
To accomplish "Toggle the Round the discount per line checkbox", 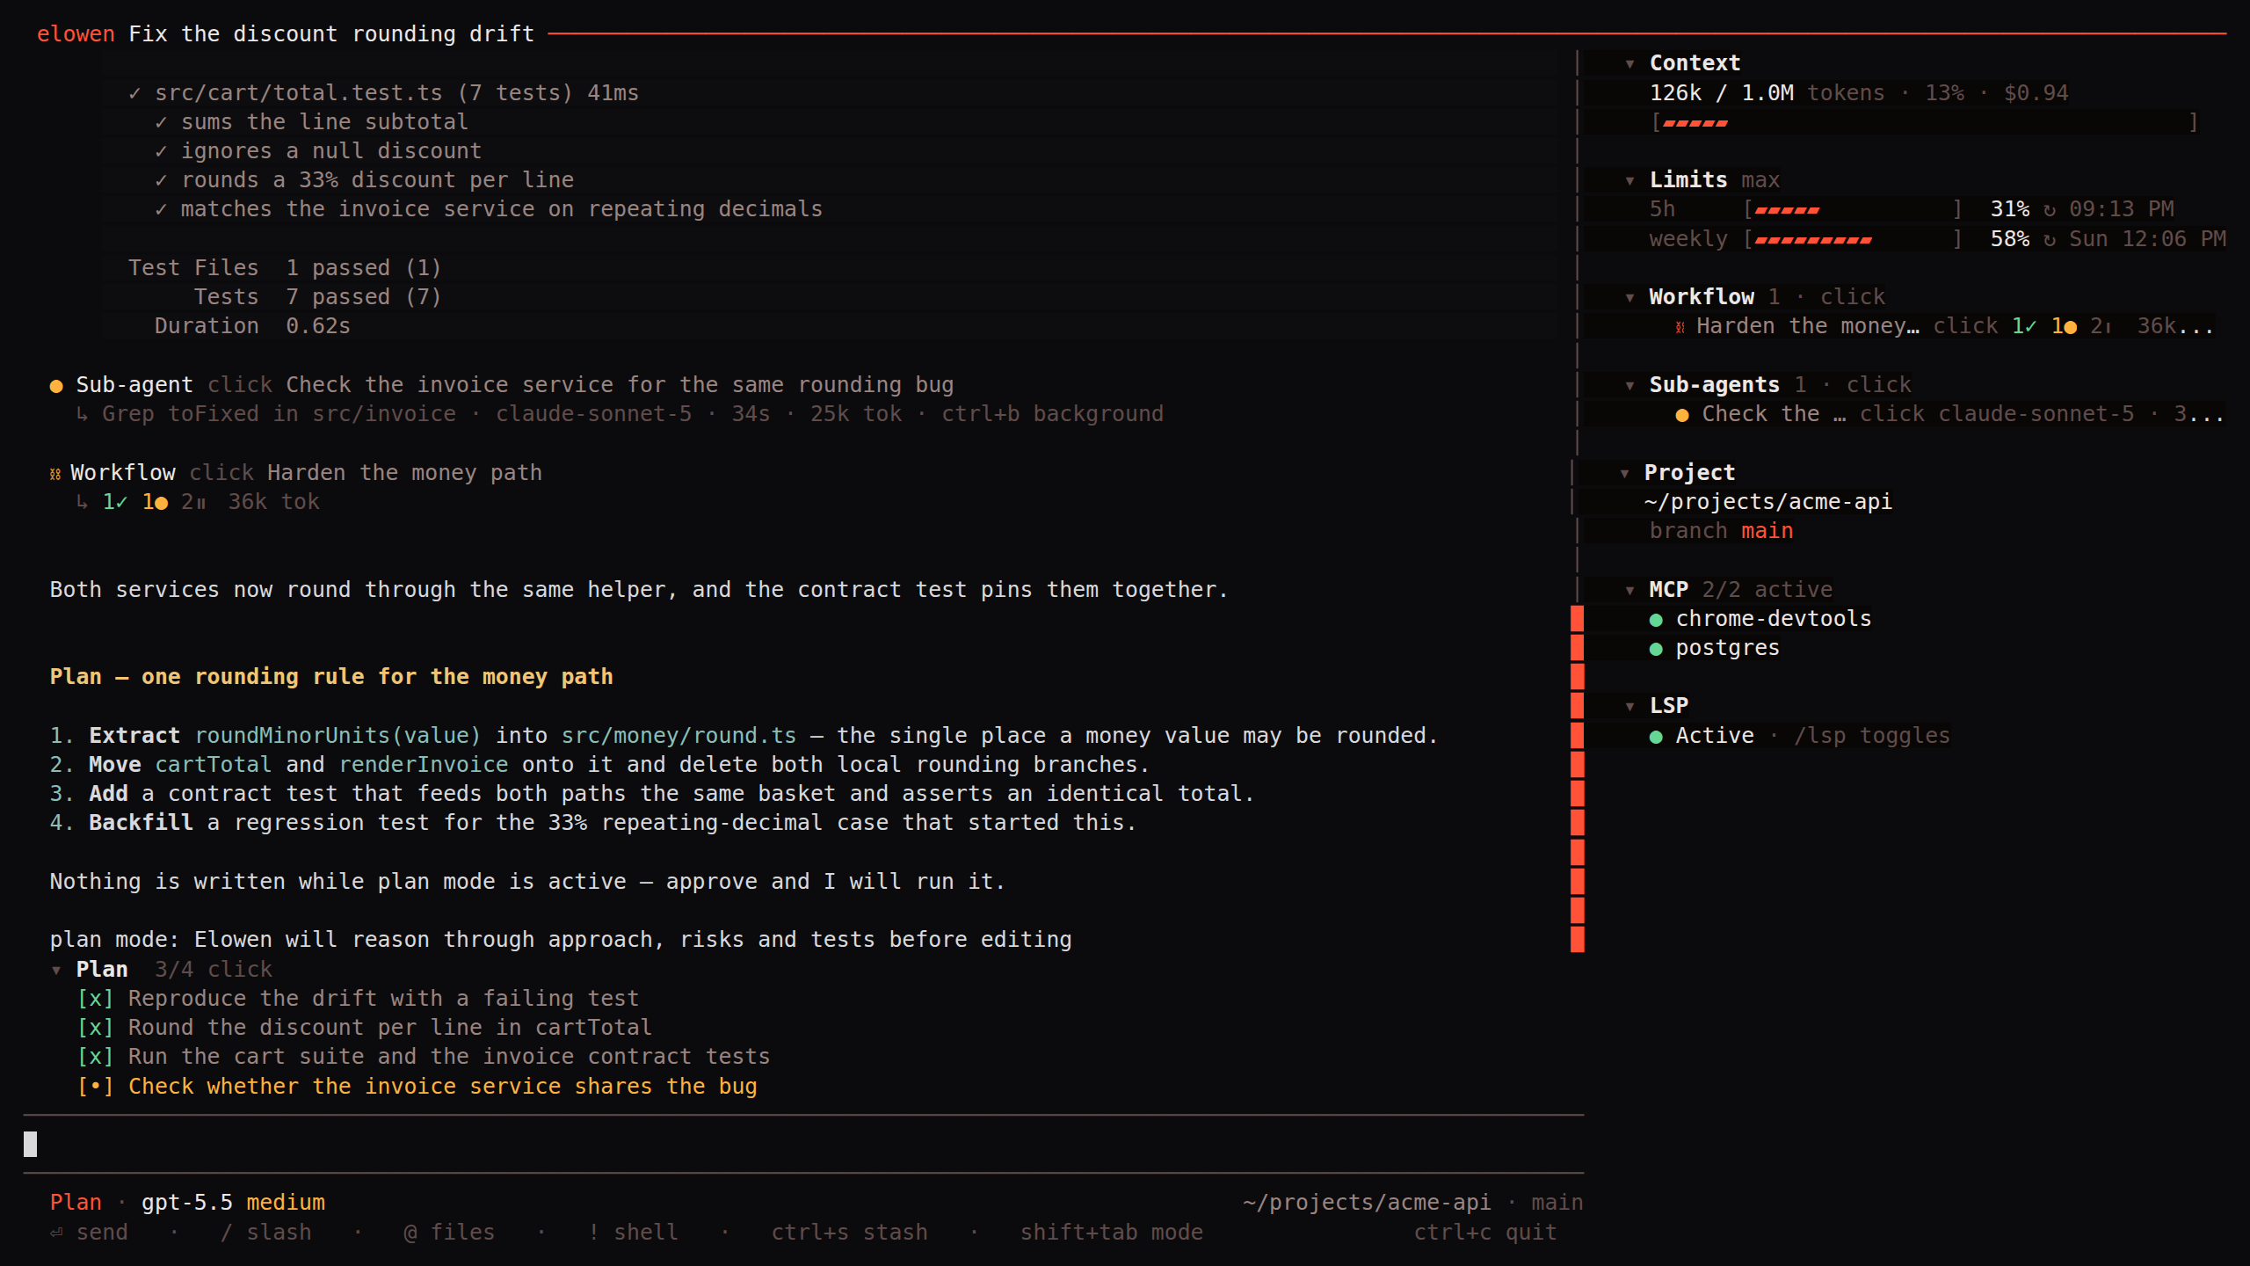I will (x=95, y=1028).
